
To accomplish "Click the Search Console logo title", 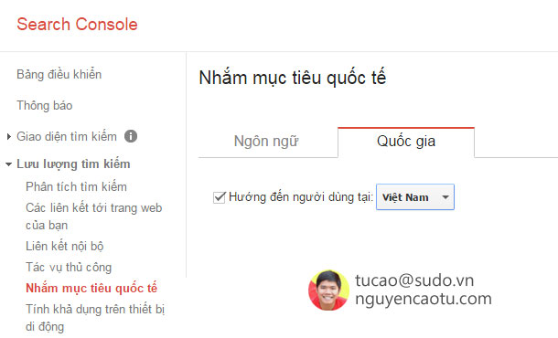I will (77, 25).
